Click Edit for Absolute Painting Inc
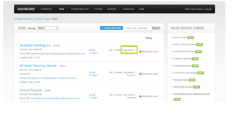Screen dimensions: 233x123 [111, 50]
